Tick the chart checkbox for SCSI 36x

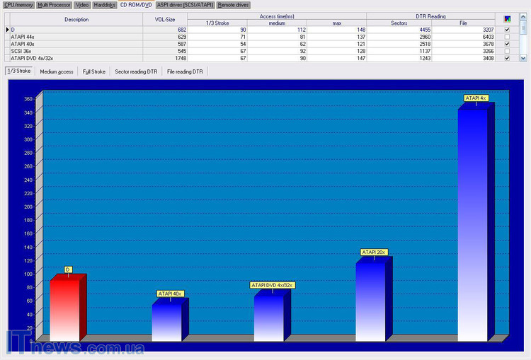[507, 51]
